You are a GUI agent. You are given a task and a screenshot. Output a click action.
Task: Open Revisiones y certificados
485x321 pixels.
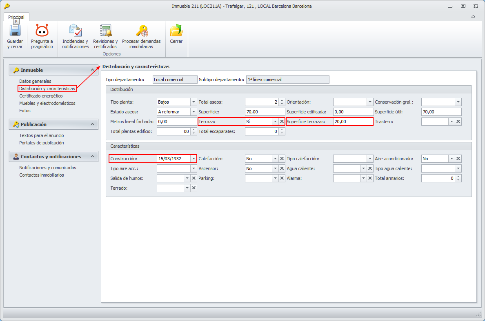point(105,31)
